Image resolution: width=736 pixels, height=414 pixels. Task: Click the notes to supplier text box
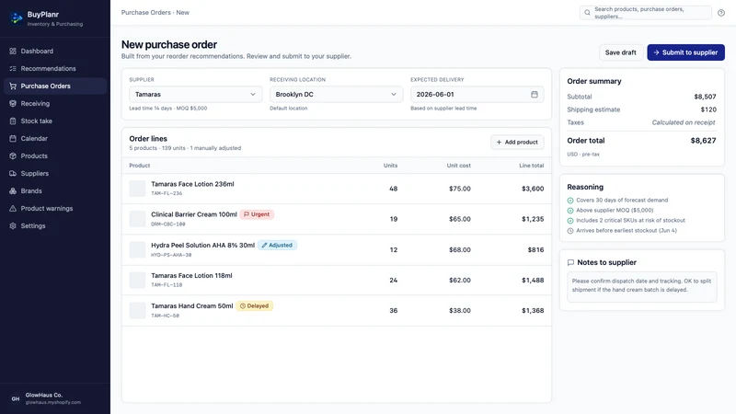coord(641,287)
